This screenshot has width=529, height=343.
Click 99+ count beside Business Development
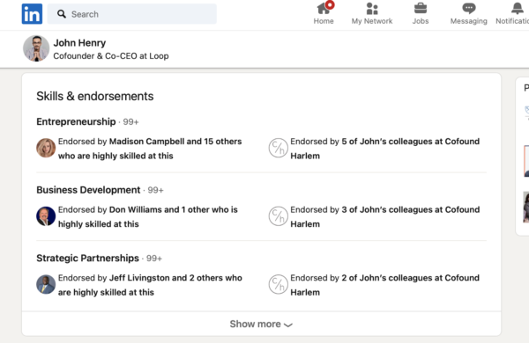coord(155,190)
